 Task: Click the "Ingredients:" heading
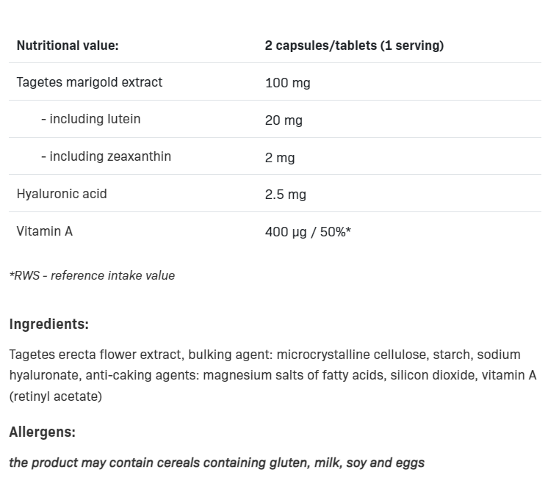(48, 324)
